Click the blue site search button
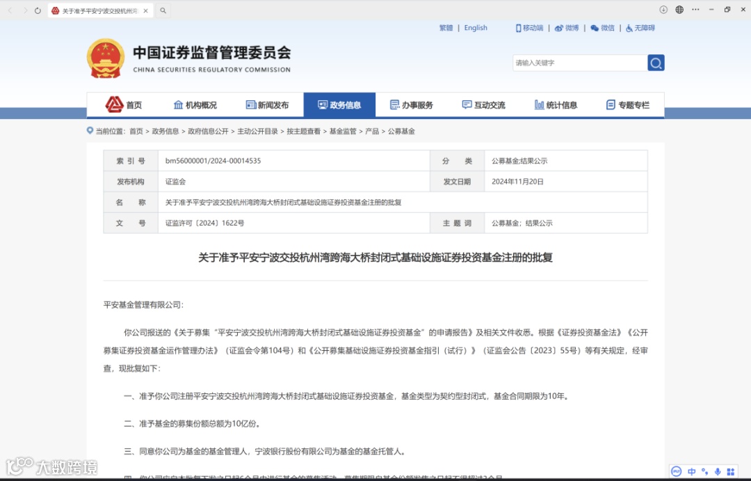Viewport: 751px width, 481px height. pyautogui.click(x=656, y=63)
